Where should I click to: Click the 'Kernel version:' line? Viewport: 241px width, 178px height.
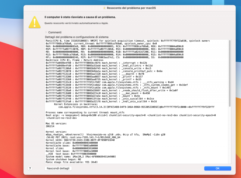[56, 132]
